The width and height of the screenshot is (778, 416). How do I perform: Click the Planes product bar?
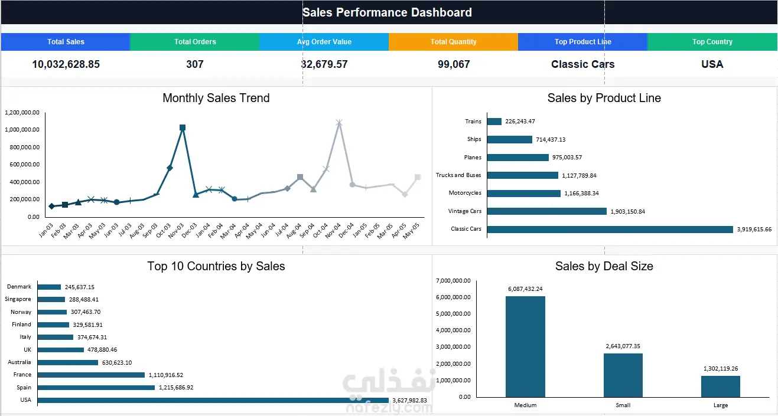coord(518,158)
